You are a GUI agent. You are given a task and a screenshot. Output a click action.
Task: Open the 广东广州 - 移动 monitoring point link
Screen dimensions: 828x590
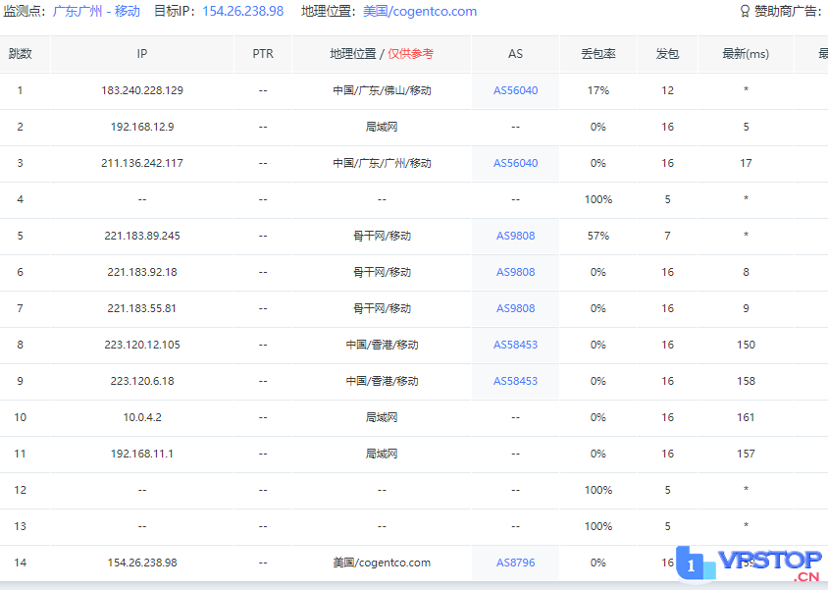(96, 12)
